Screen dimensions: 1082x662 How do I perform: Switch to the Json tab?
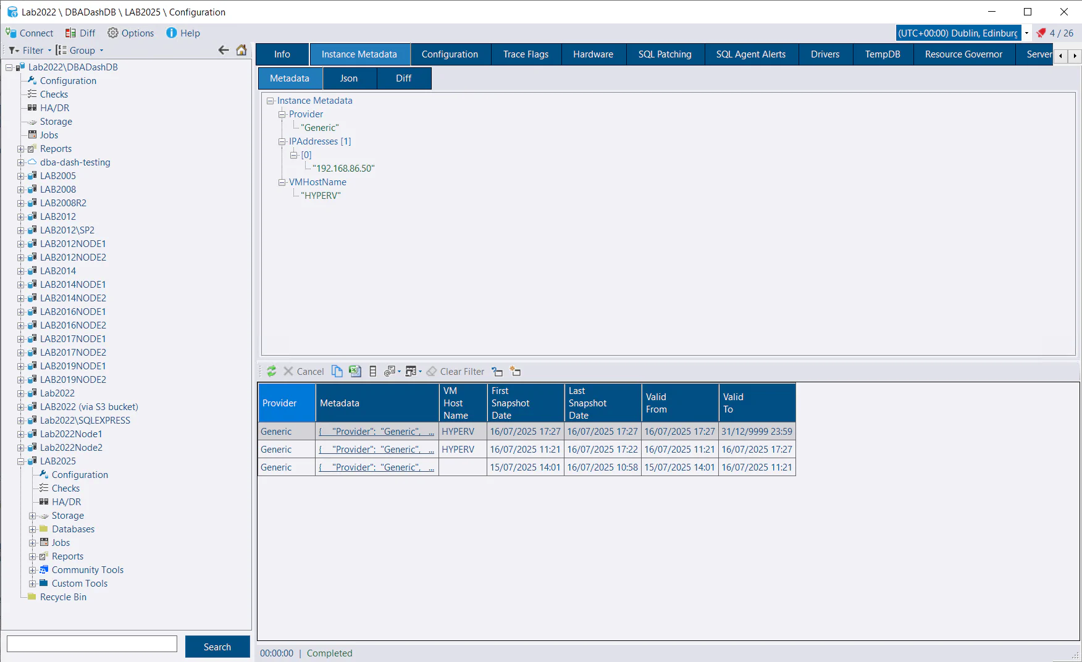point(349,78)
